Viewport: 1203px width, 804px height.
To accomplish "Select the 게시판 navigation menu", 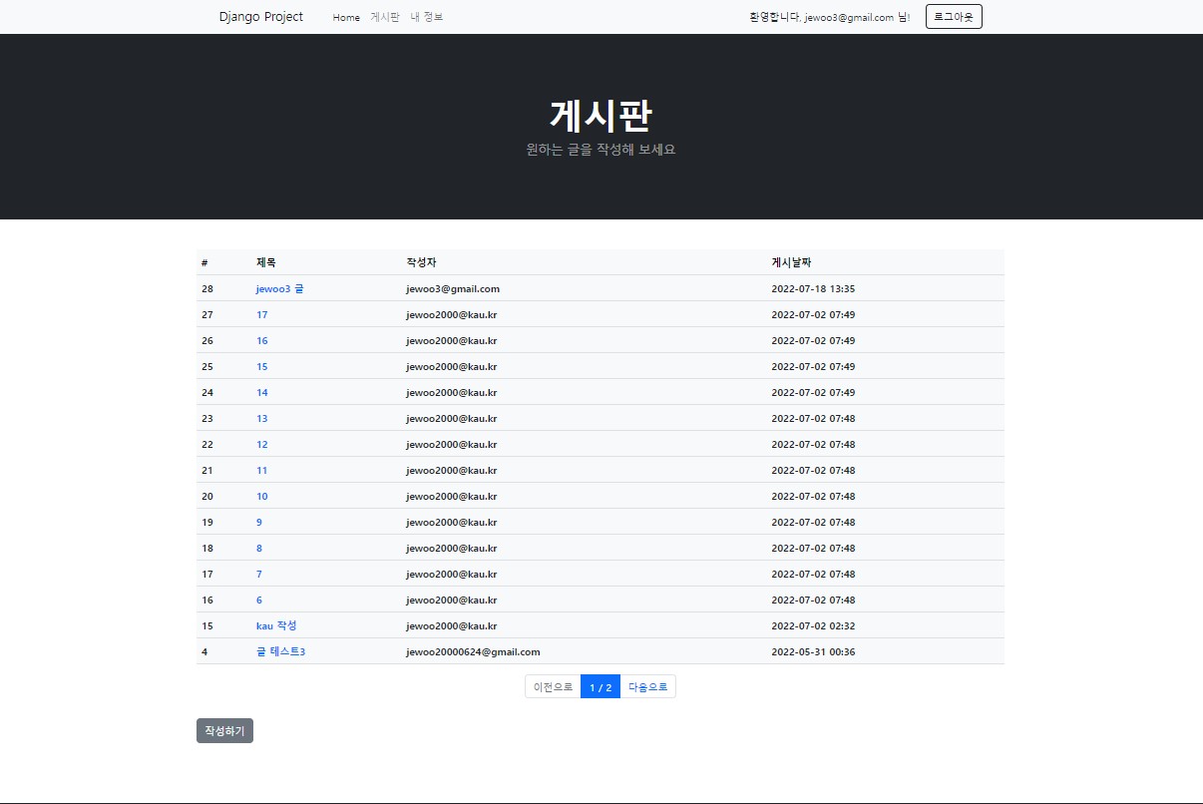I will [385, 17].
